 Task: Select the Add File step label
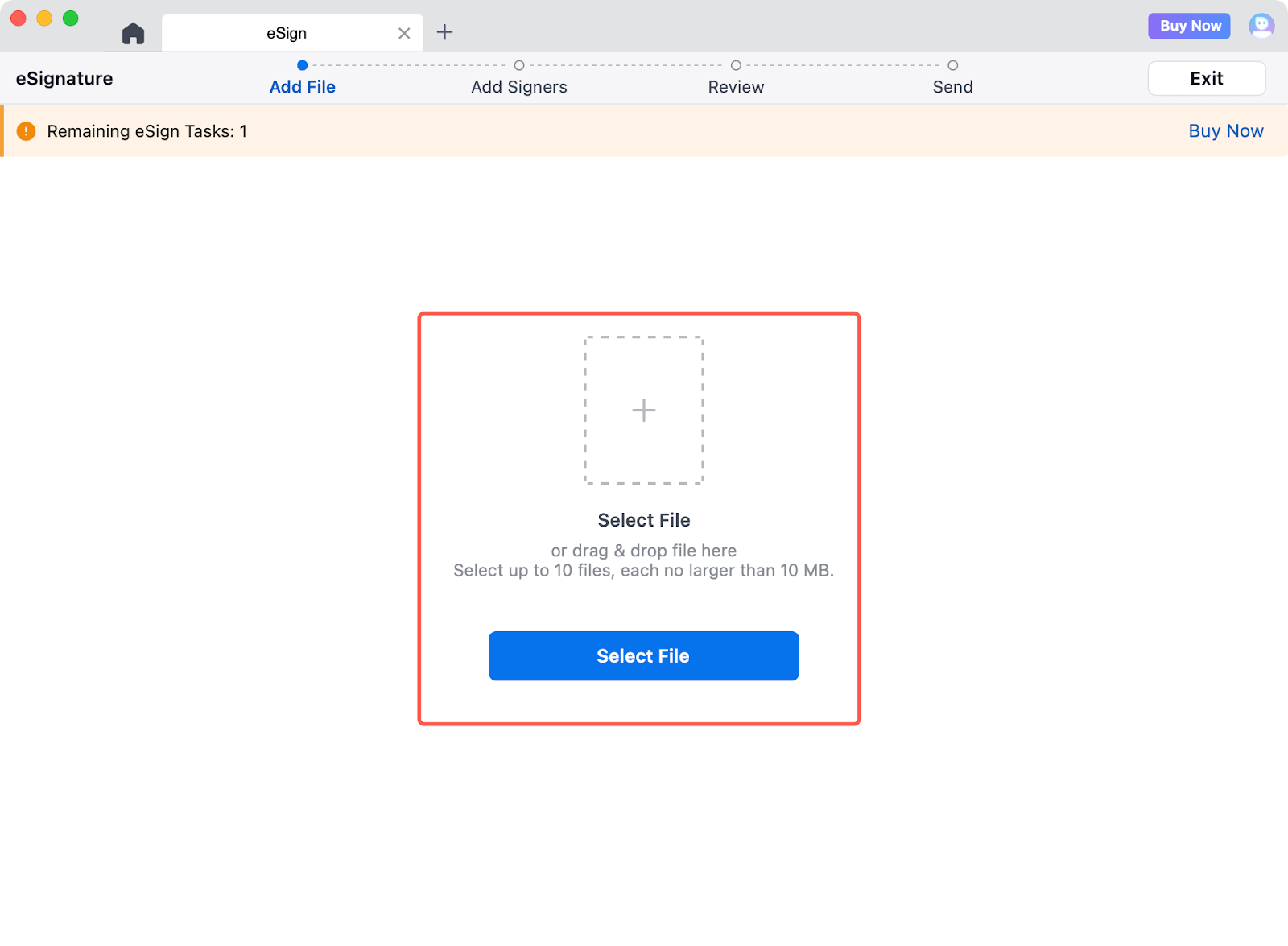pos(302,87)
